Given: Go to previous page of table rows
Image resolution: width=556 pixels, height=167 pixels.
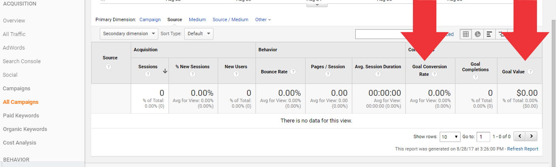Looking at the screenshot, I should [519, 136].
